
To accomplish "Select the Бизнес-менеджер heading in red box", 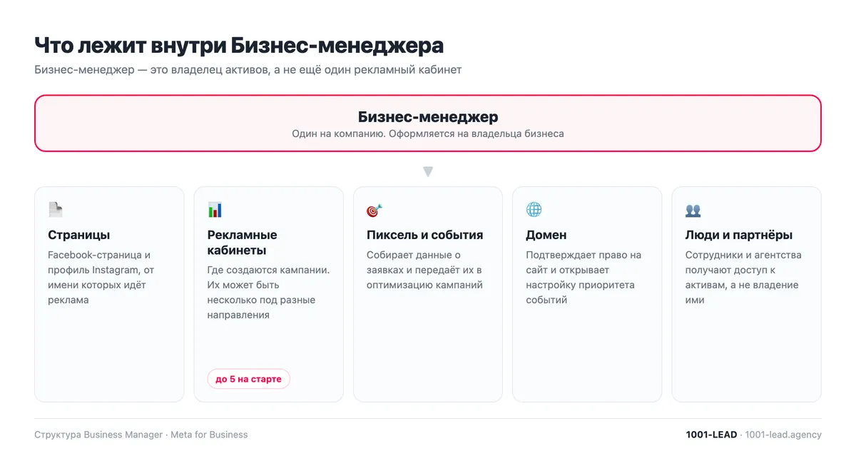I will tap(428, 117).
